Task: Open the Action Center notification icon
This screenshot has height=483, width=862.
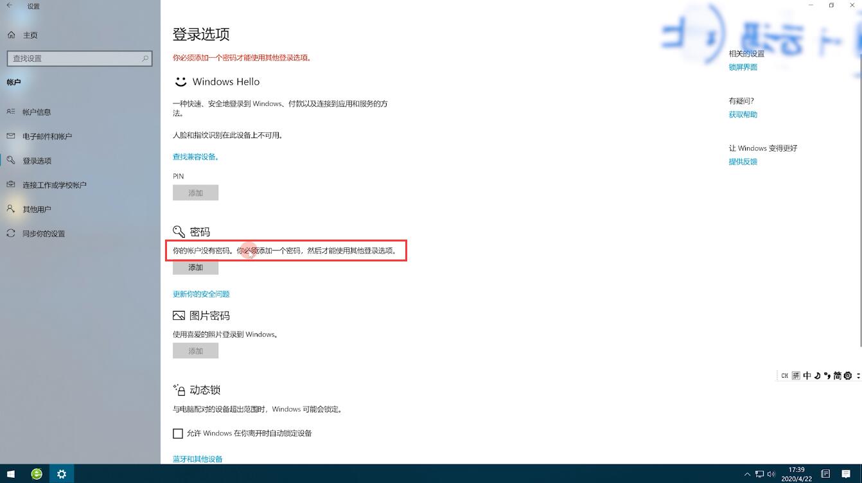Action: [x=846, y=474]
